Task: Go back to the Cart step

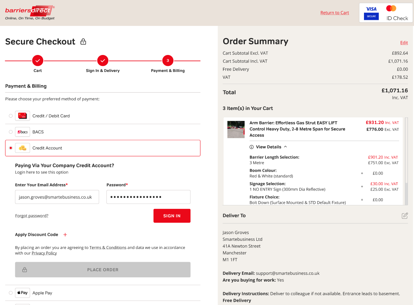Action: click(x=38, y=61)
